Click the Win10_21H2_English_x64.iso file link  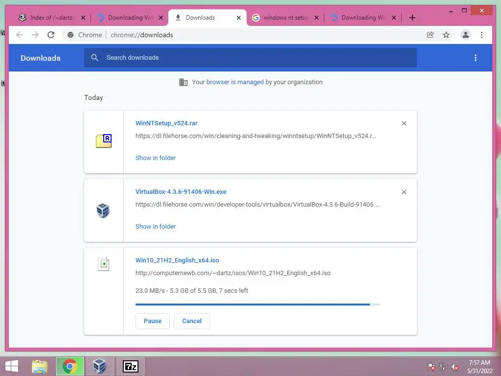coord(177,260)
